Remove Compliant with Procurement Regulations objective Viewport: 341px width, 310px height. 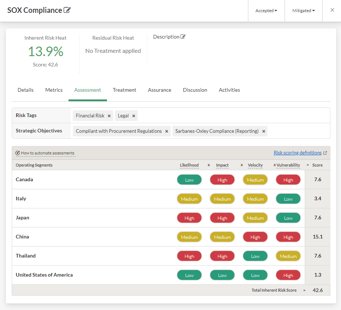pyautogui.click(x=167, y=131)
